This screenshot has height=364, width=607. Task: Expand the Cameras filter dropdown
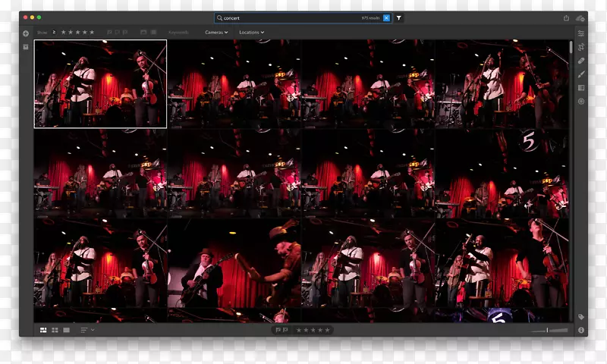[216, 33]
